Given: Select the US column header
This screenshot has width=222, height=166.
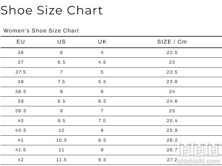Looking at the screenshot, I should (61, 42).
